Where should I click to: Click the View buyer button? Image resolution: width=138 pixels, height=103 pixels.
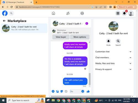(61, 37)
